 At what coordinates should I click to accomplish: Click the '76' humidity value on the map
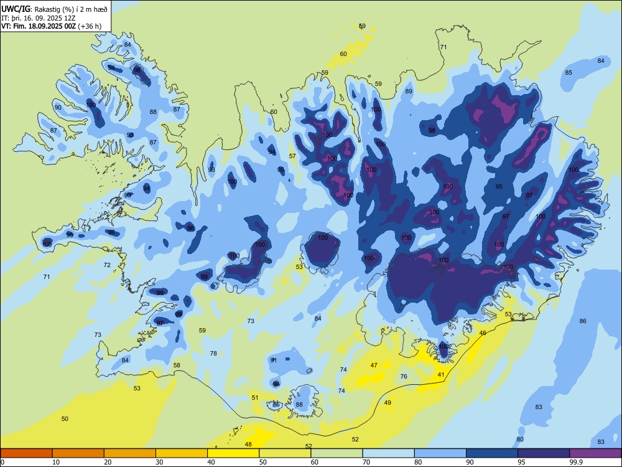pos(404,377)
